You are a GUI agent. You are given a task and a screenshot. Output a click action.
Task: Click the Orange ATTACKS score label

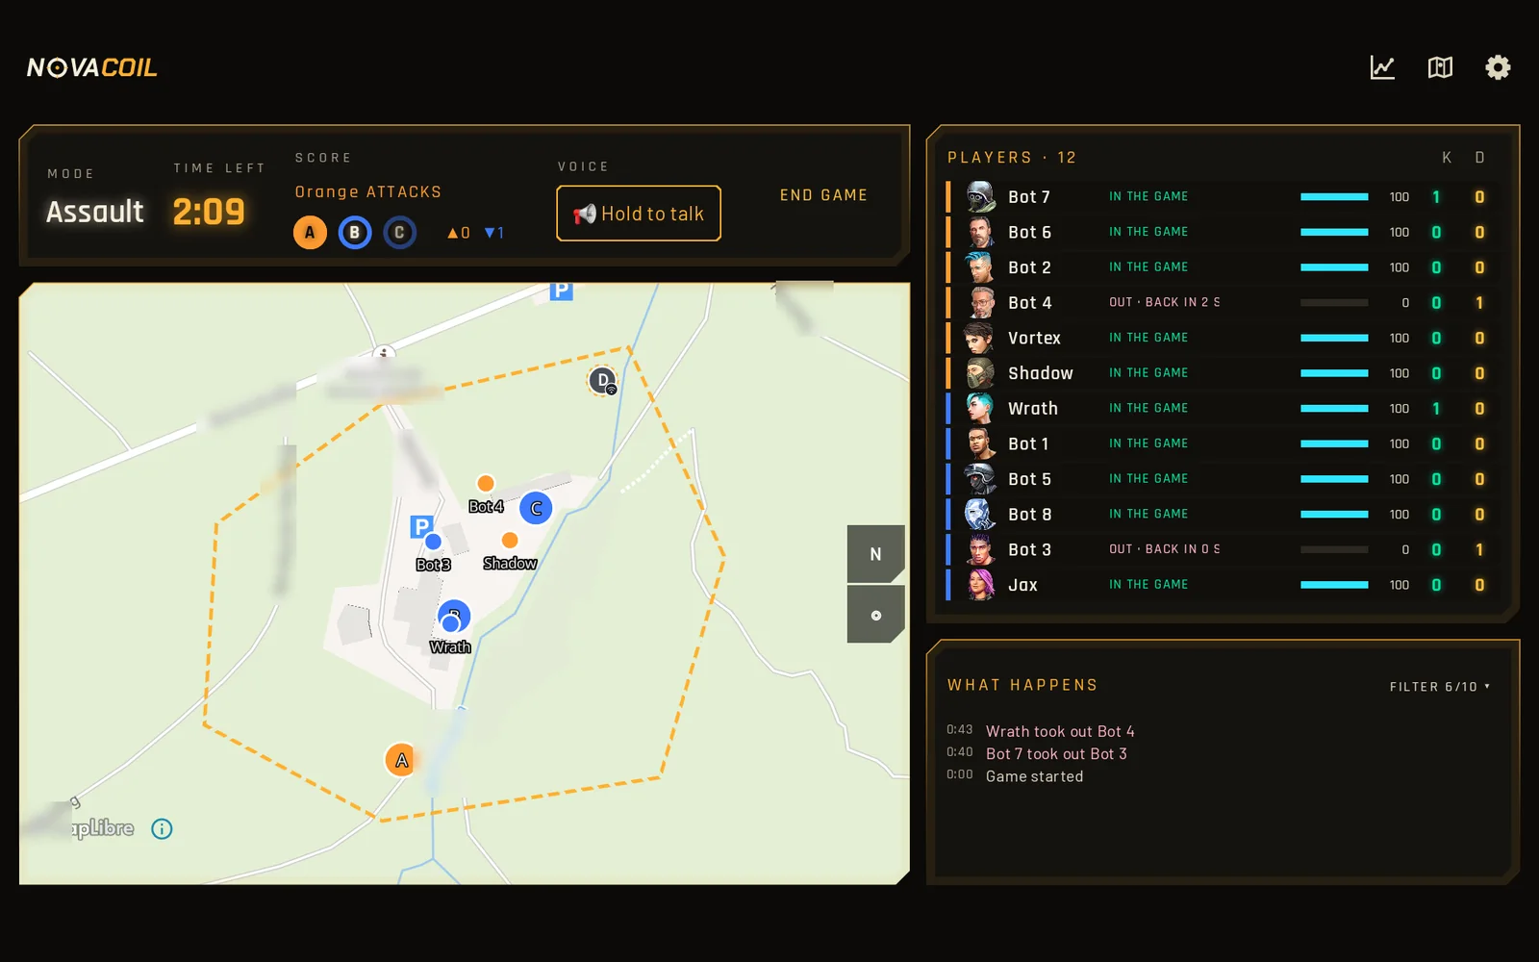pos(368,191)
